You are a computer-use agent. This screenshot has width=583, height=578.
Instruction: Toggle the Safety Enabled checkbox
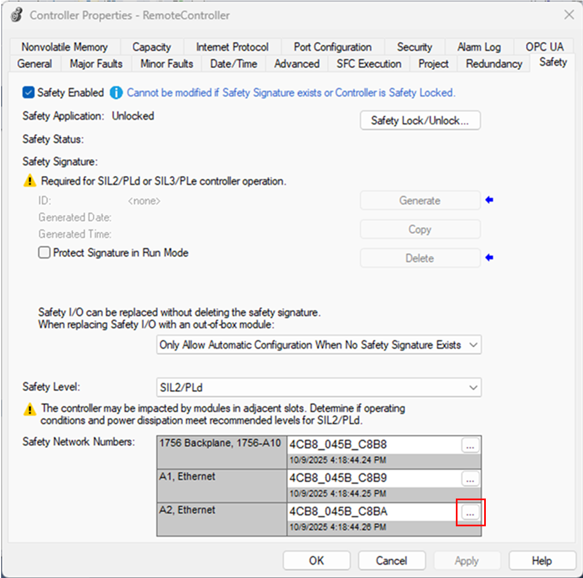pyautogui.click(x=28, y=92)
